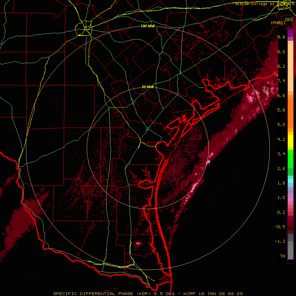Click the "TH" label at the color scale bottom
The image size is (296, 296).
pyautogui.click(x=283, y=256)
